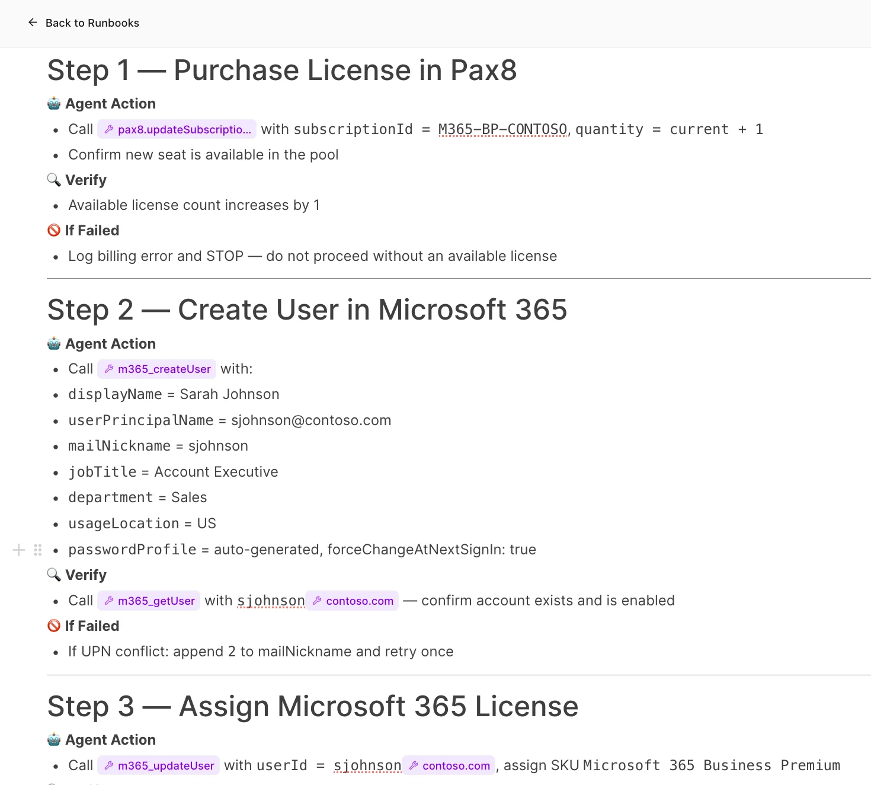This screenshot has height=785, width=871.
Task: Add a block with the plus icon
Action: tap(19, 550)
